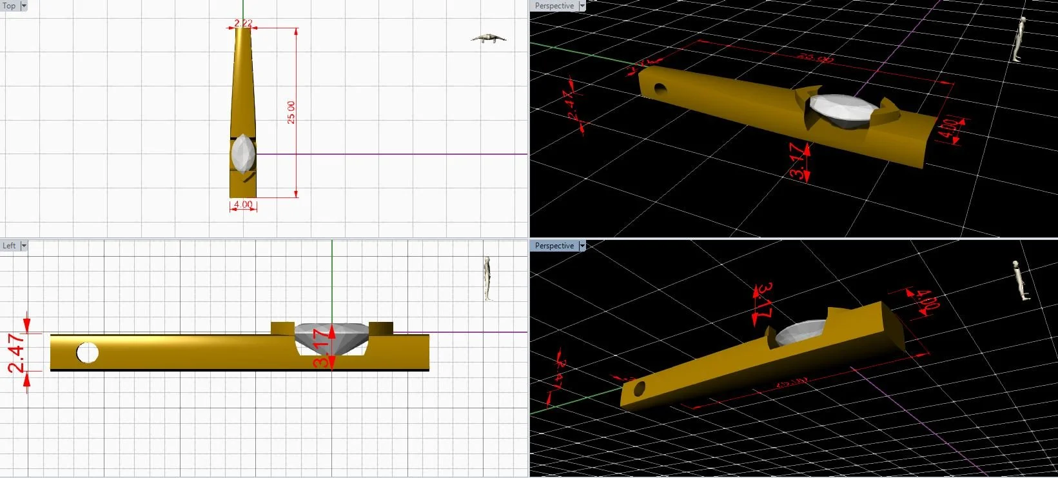Select the 4.00 dimension in upper Perspective view
The height and width of the screenshot is (478, 1058).
coord(947,130)
